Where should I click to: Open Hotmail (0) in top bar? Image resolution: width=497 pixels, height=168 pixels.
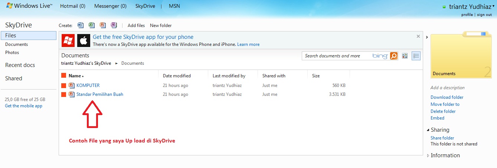[73, 6]
